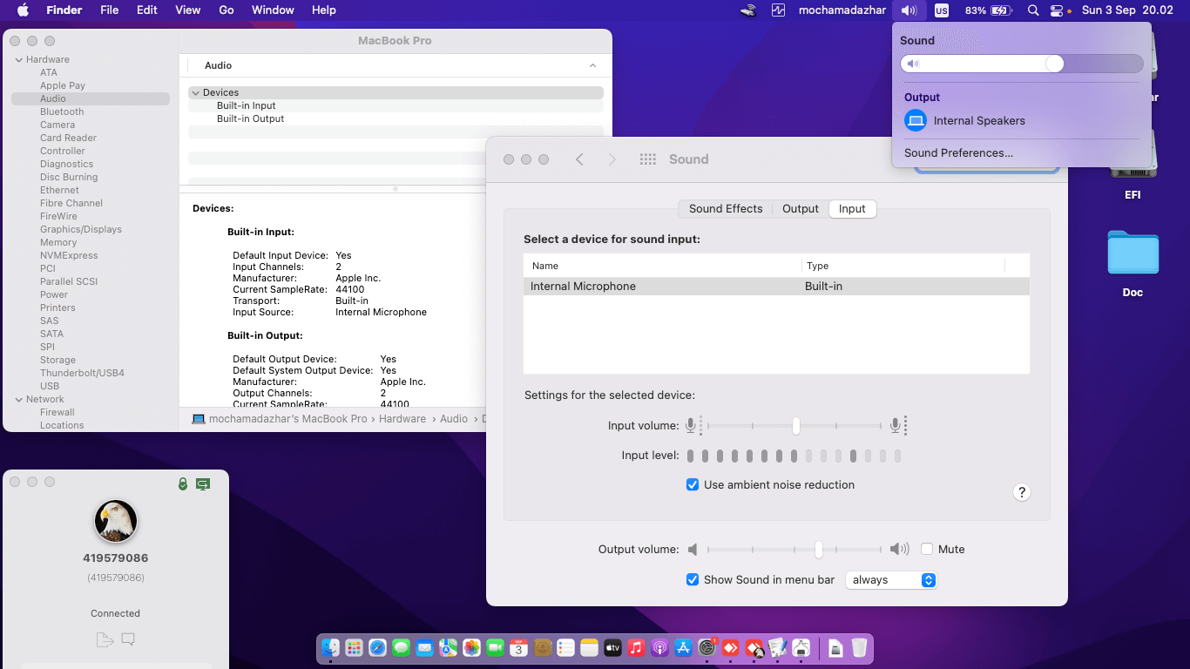The height and width of the screenshot is (669, 1190).
Task: Open the Window menu
Action: coord(273,10)
